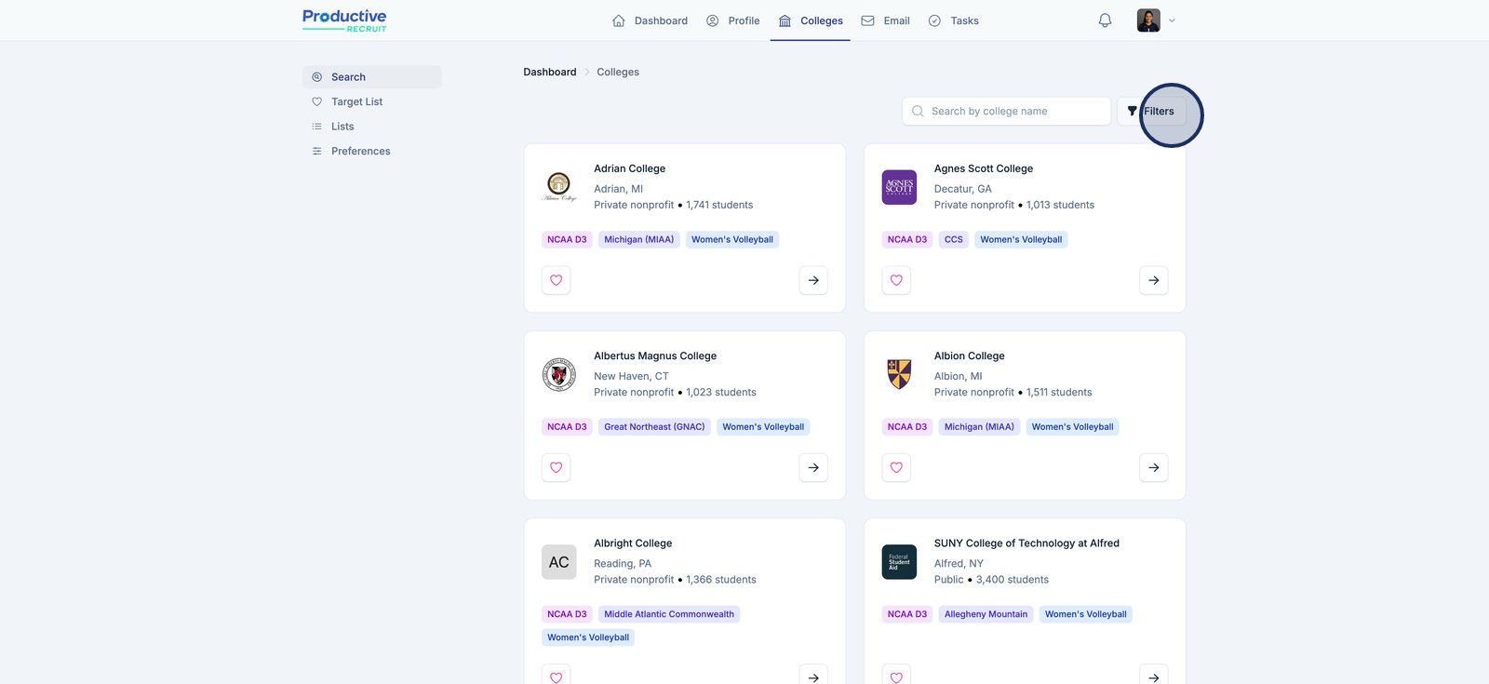
Task: Open the Albion College title
Action: click(x=970, y=355)
